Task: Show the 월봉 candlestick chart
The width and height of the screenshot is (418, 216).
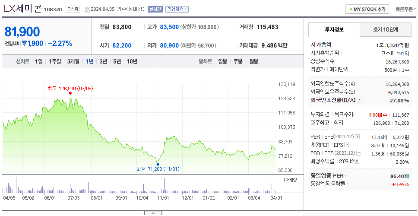Action: point(254,62)
